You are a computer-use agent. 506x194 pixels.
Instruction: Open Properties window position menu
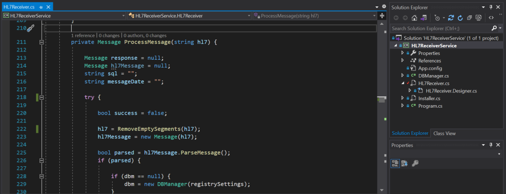tap(483, 145)
